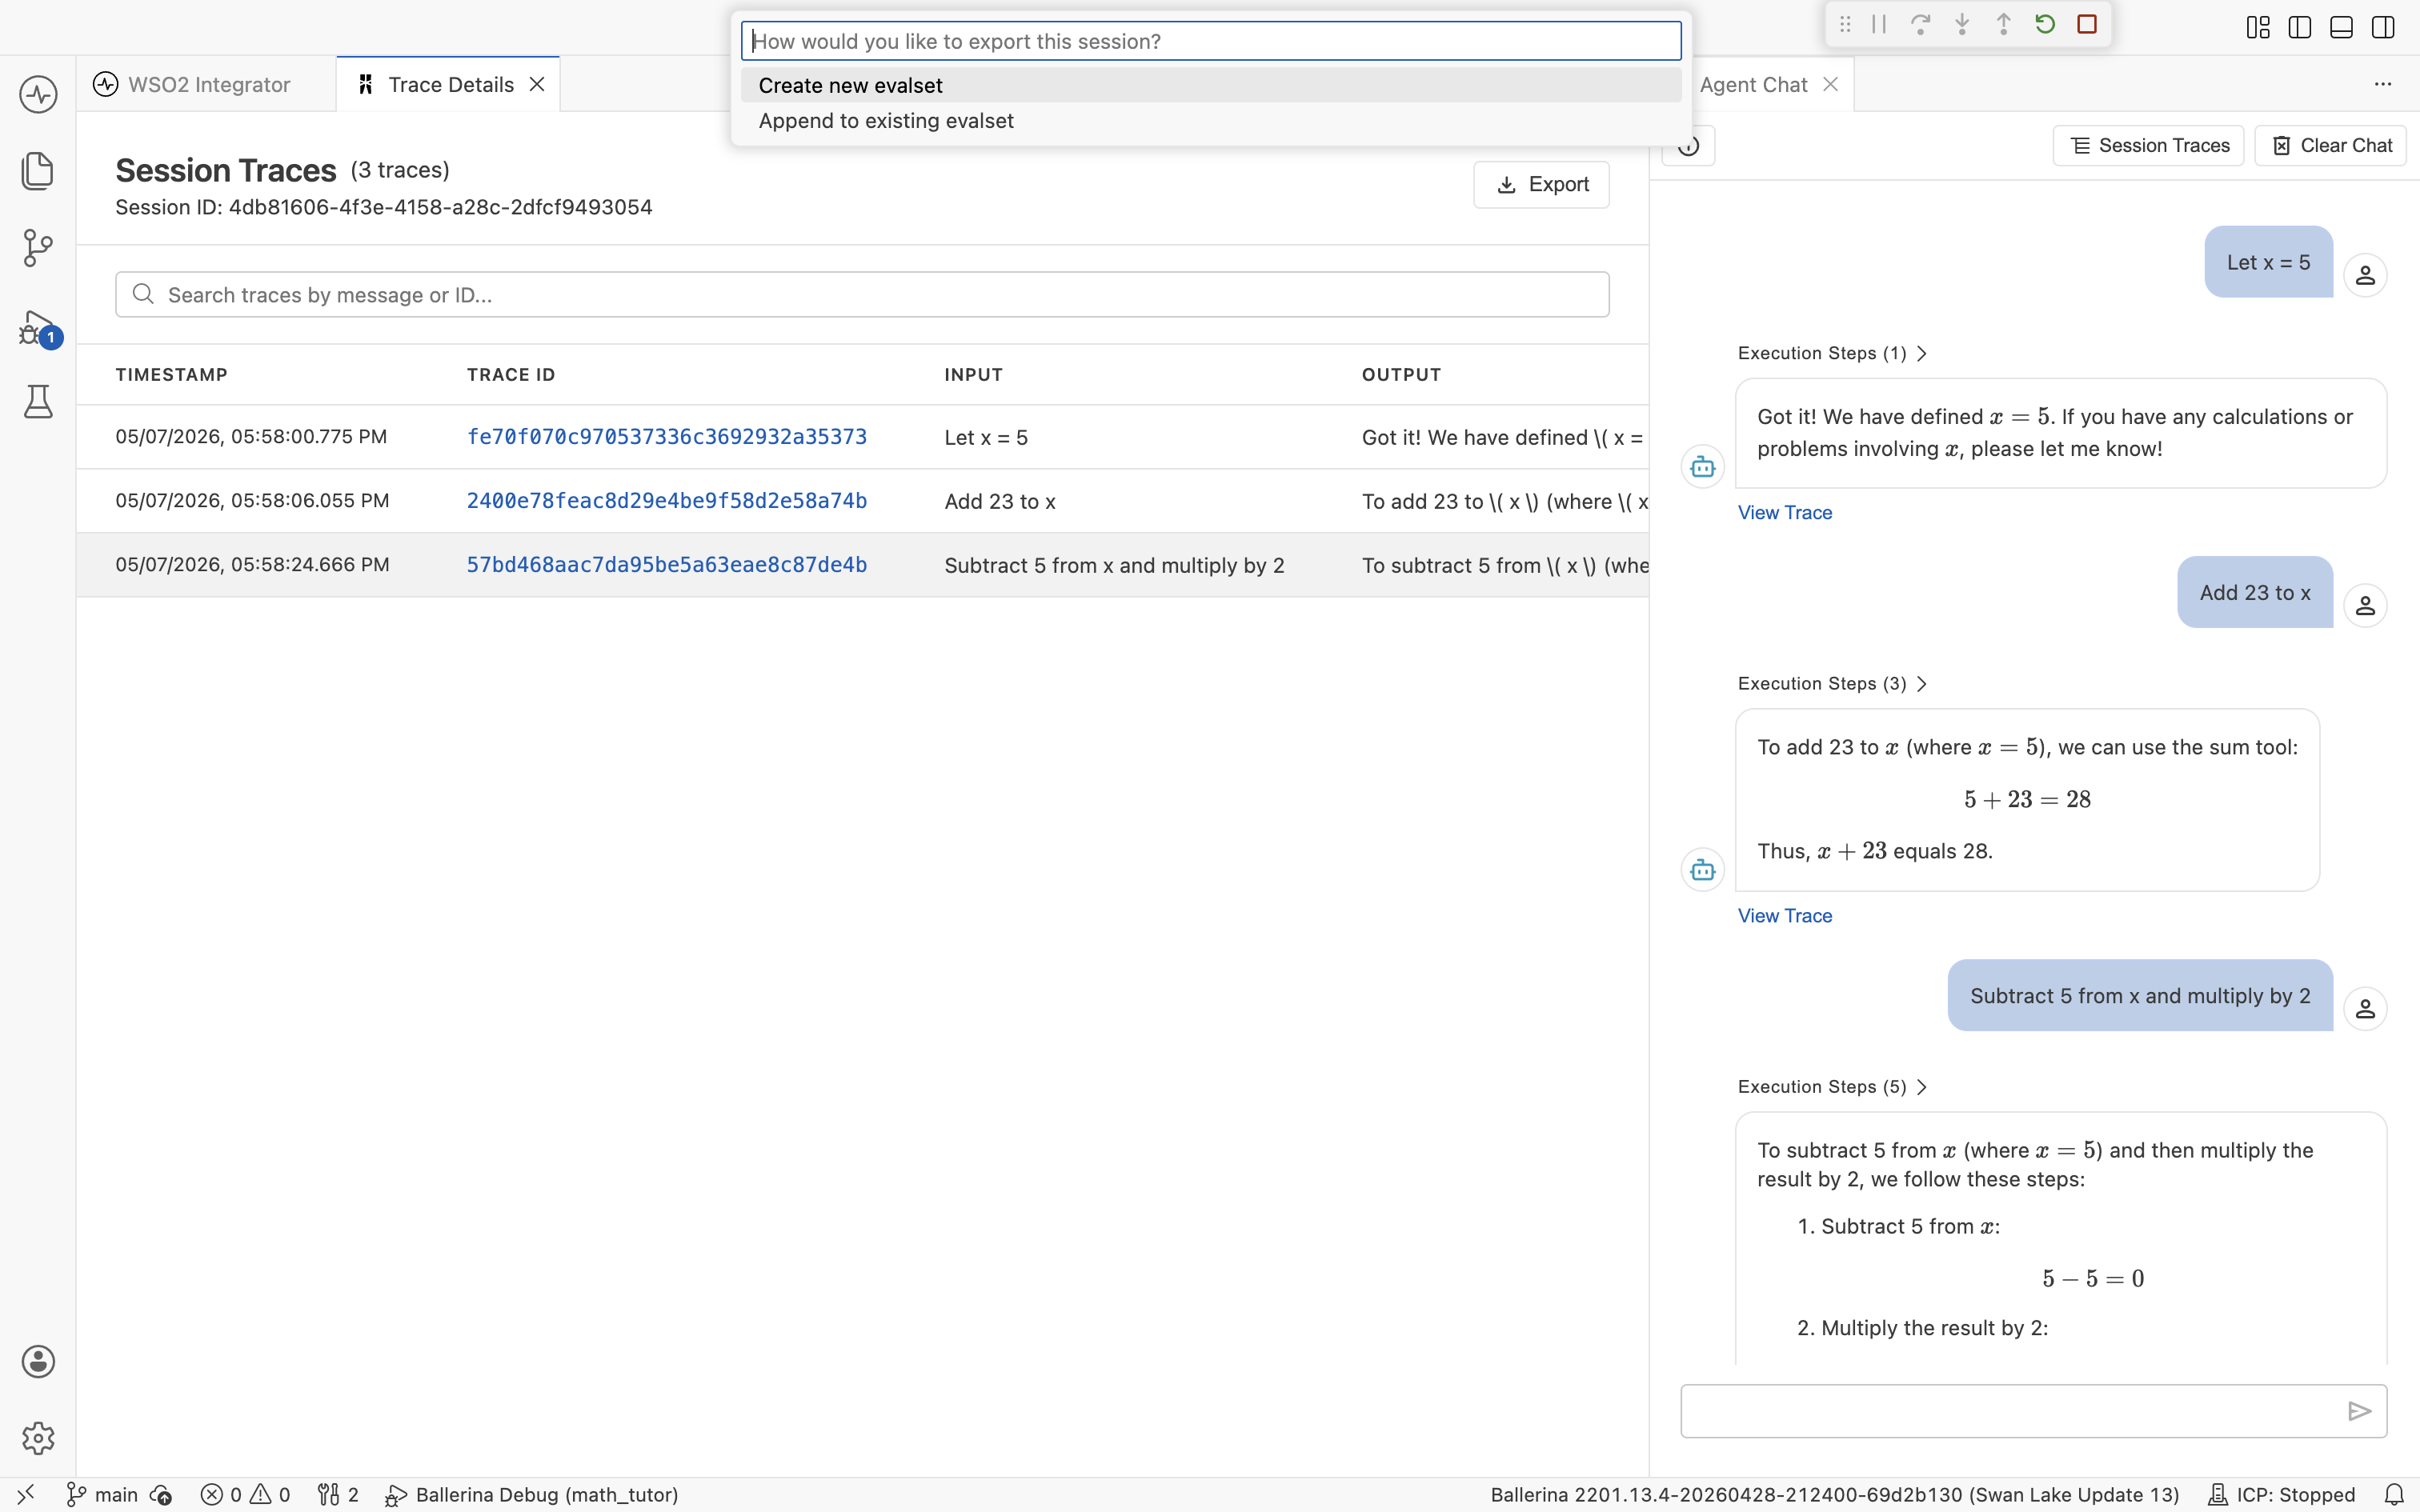Open the editor More Actions ellipsis
This screenshot has height=1512, width=2420.
(x=2383, y=84)
